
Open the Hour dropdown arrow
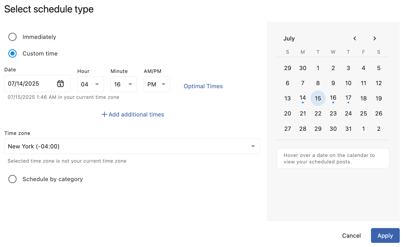(x=97, y=84)
